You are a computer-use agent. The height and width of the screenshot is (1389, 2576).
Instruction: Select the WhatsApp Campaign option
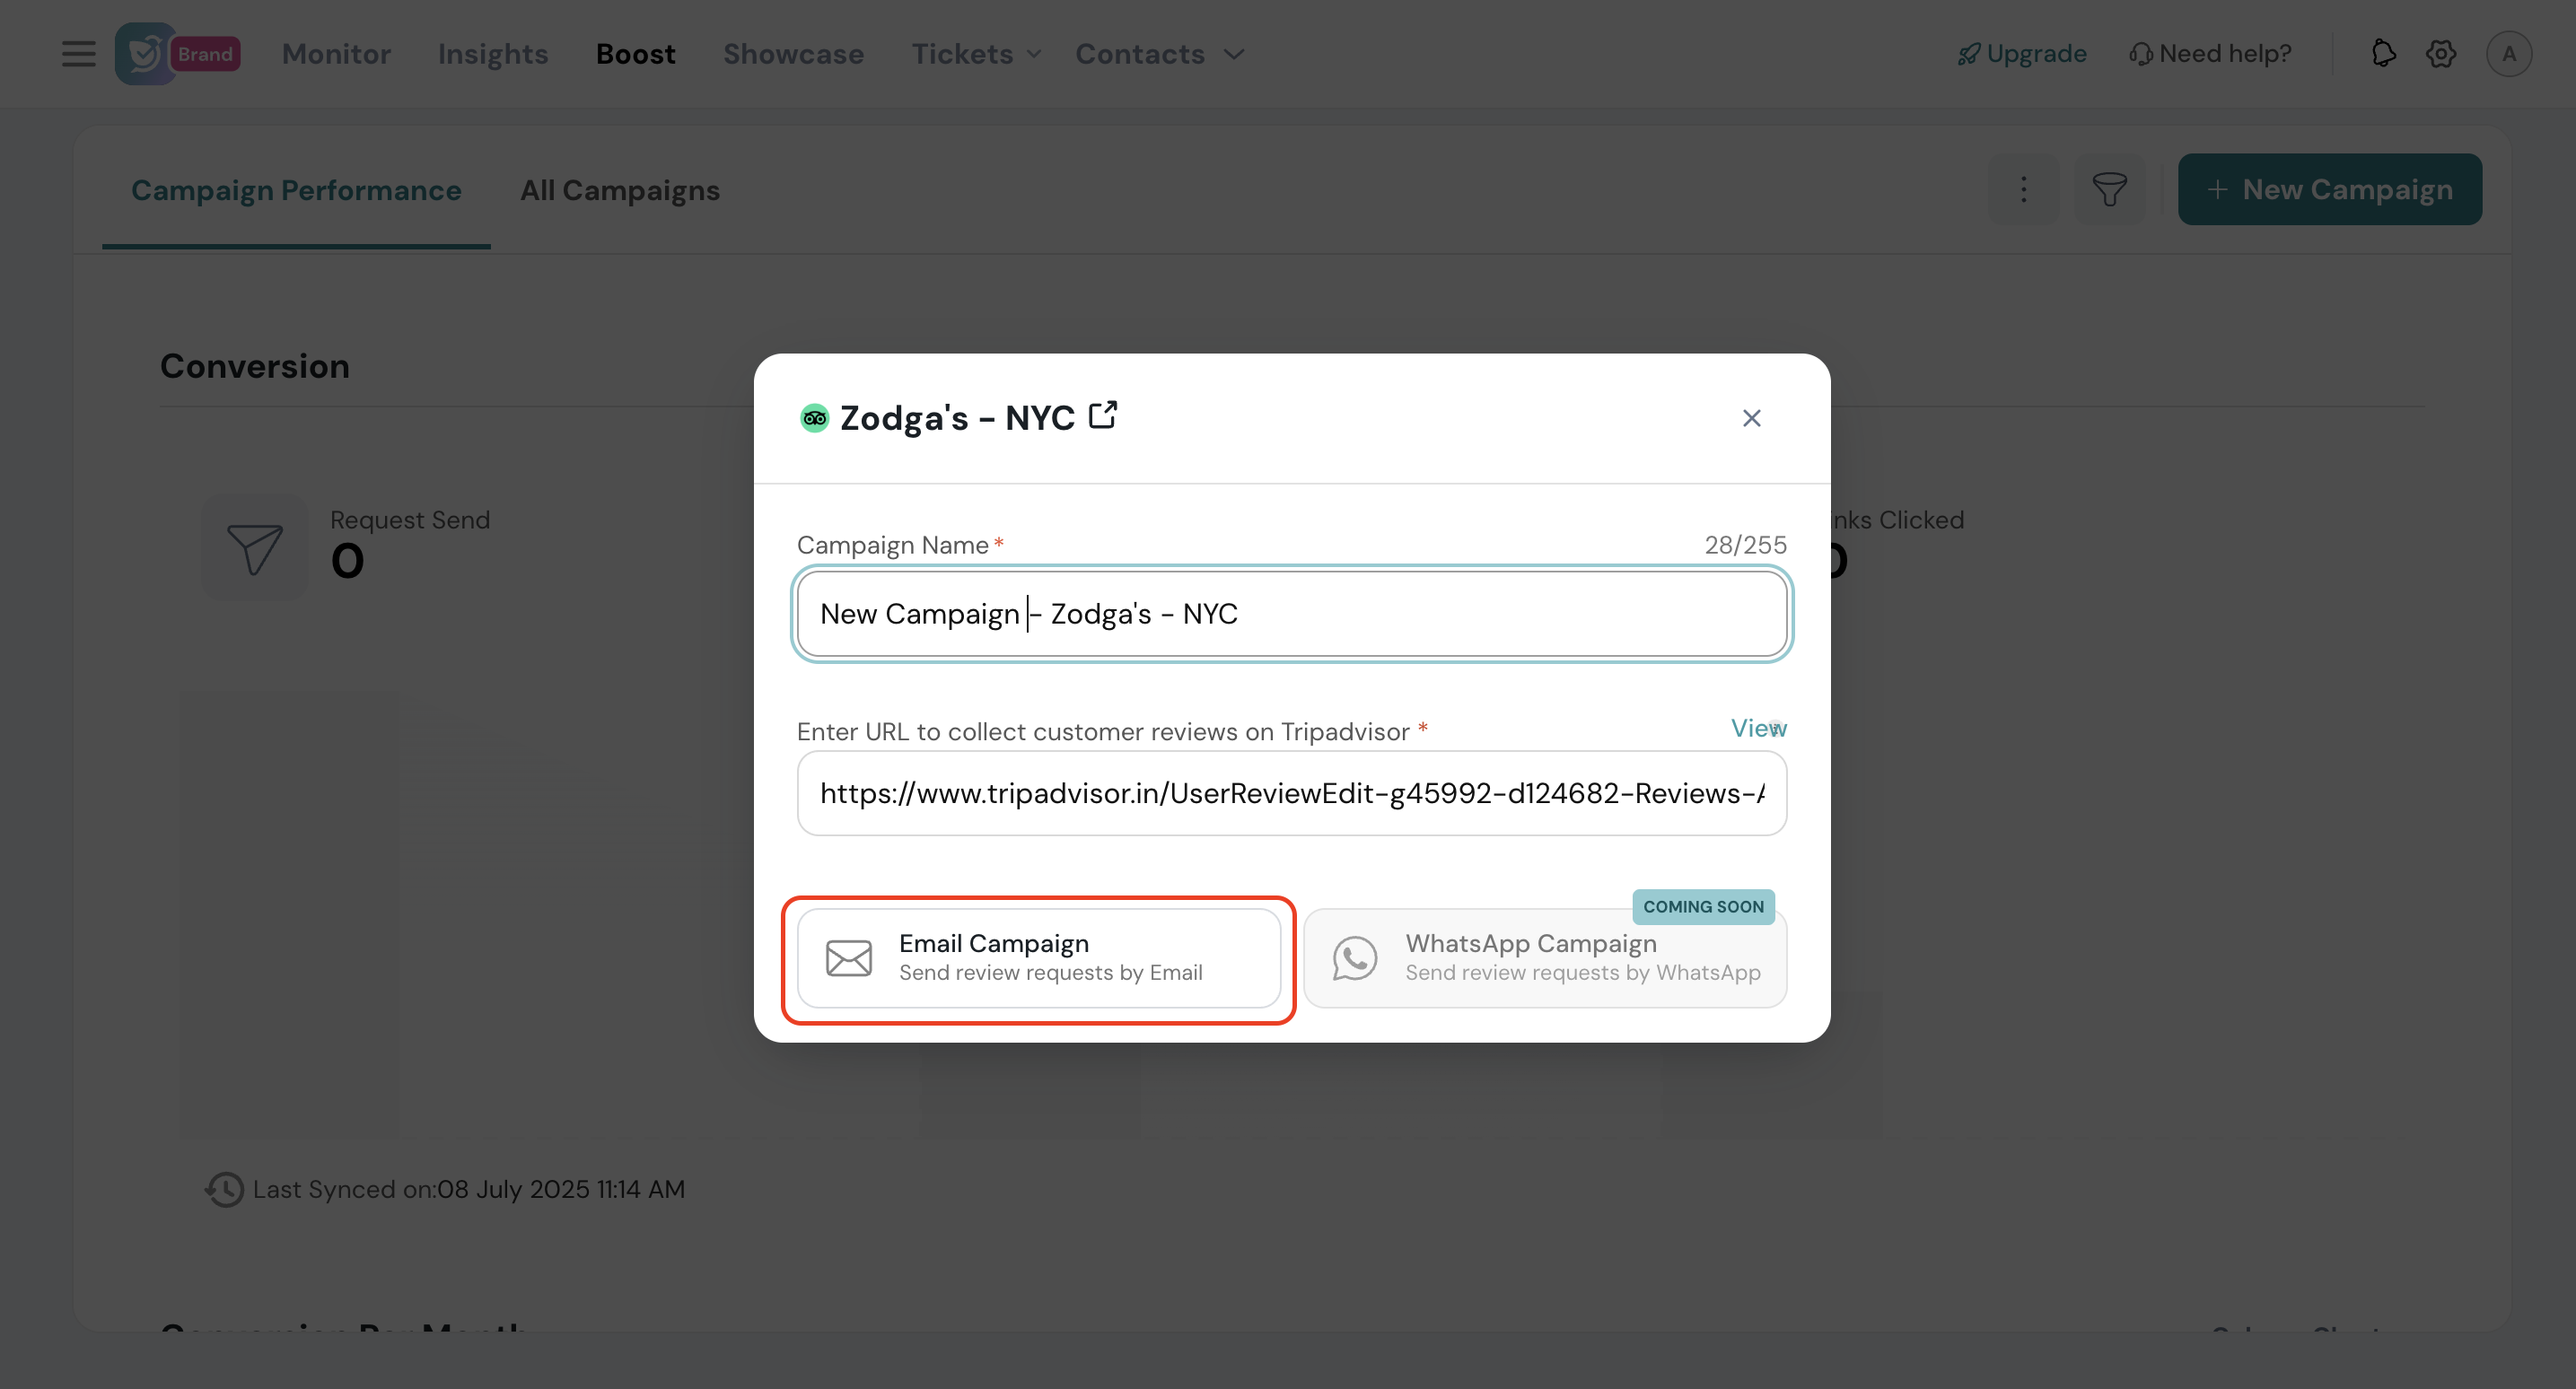point(1544,958)
